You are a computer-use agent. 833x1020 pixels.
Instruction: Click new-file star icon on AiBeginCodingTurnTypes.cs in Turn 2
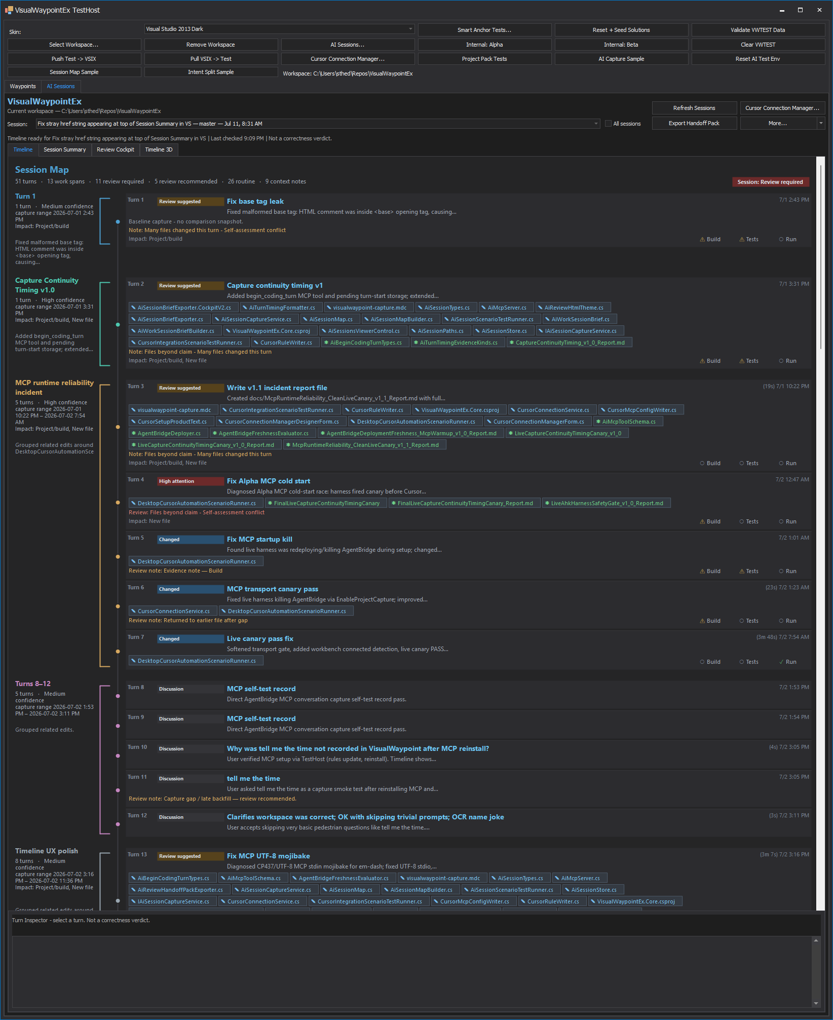[x=326, y=343]
